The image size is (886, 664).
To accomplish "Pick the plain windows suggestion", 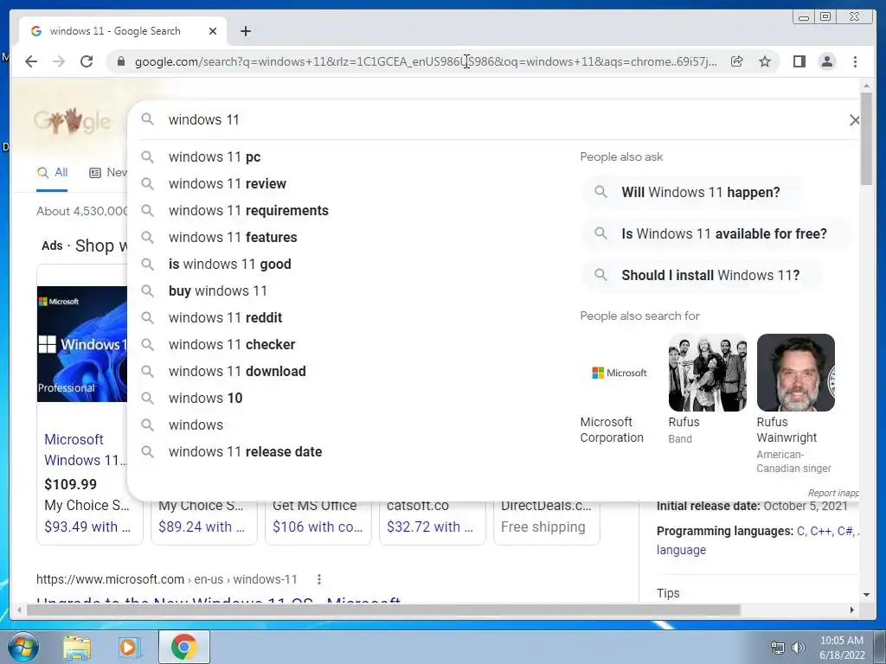I will click(196, 425).
